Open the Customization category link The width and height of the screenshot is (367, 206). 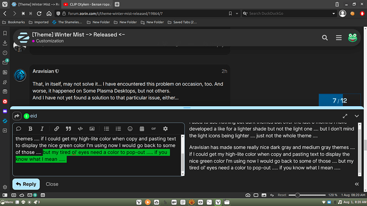click(x=49, y=41)
